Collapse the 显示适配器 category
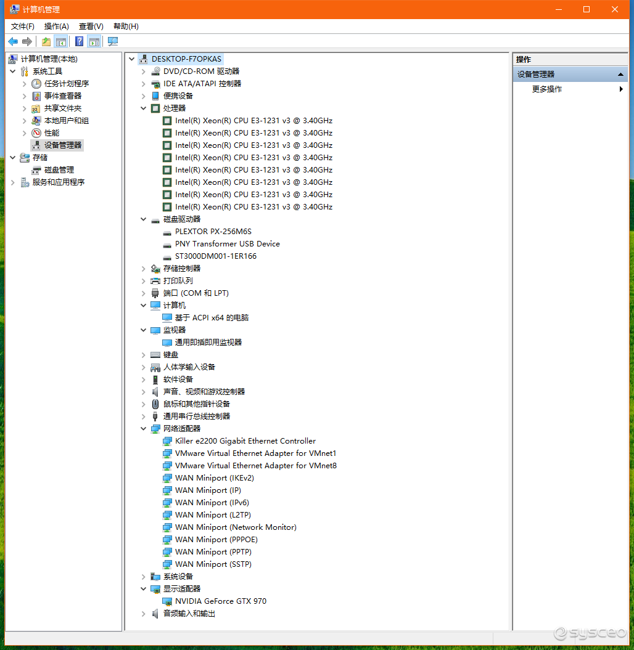Screen dimensions: 634x650 click(x=144, y=589)
